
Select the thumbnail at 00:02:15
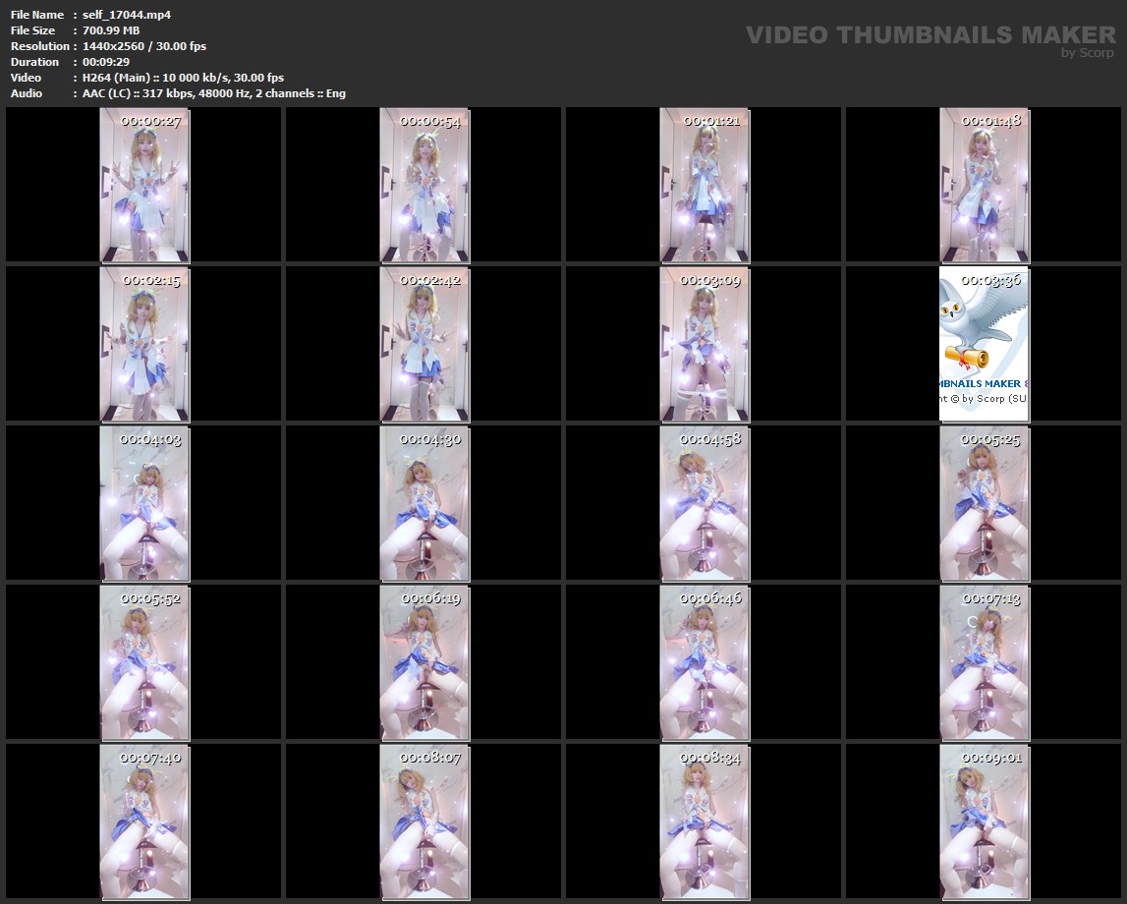(144, 344)
